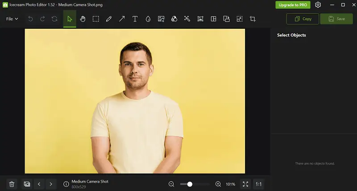Open settings gear icon
357x191 pixels.
[318, 5]
